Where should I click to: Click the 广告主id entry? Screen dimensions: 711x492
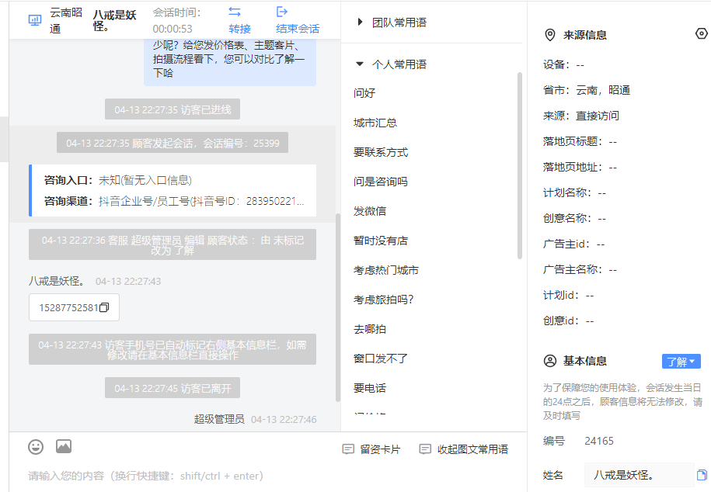pos(574,244)
